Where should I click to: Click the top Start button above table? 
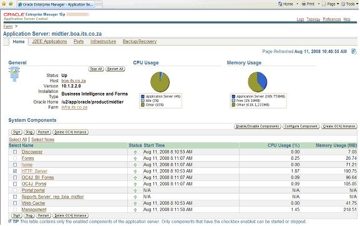[16, 132]
